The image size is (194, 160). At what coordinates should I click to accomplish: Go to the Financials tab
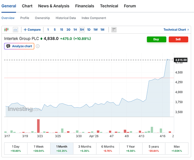85,6
